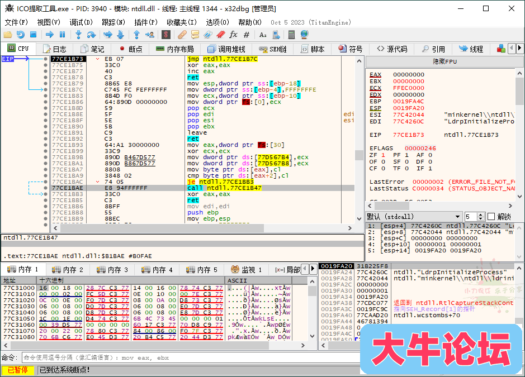Toggle breakpoint bullet at address 77CE1B9B
The width and height of the screenshot is (525, 377).
pyautogui.click(x=45, y=157)
